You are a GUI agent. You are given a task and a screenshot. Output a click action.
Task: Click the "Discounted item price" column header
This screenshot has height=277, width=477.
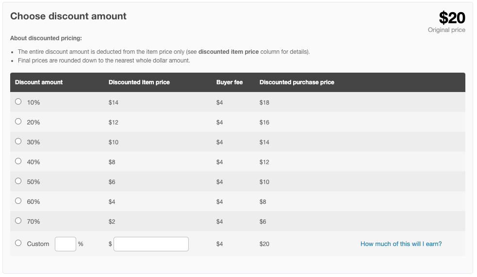(x=139, y=82)
